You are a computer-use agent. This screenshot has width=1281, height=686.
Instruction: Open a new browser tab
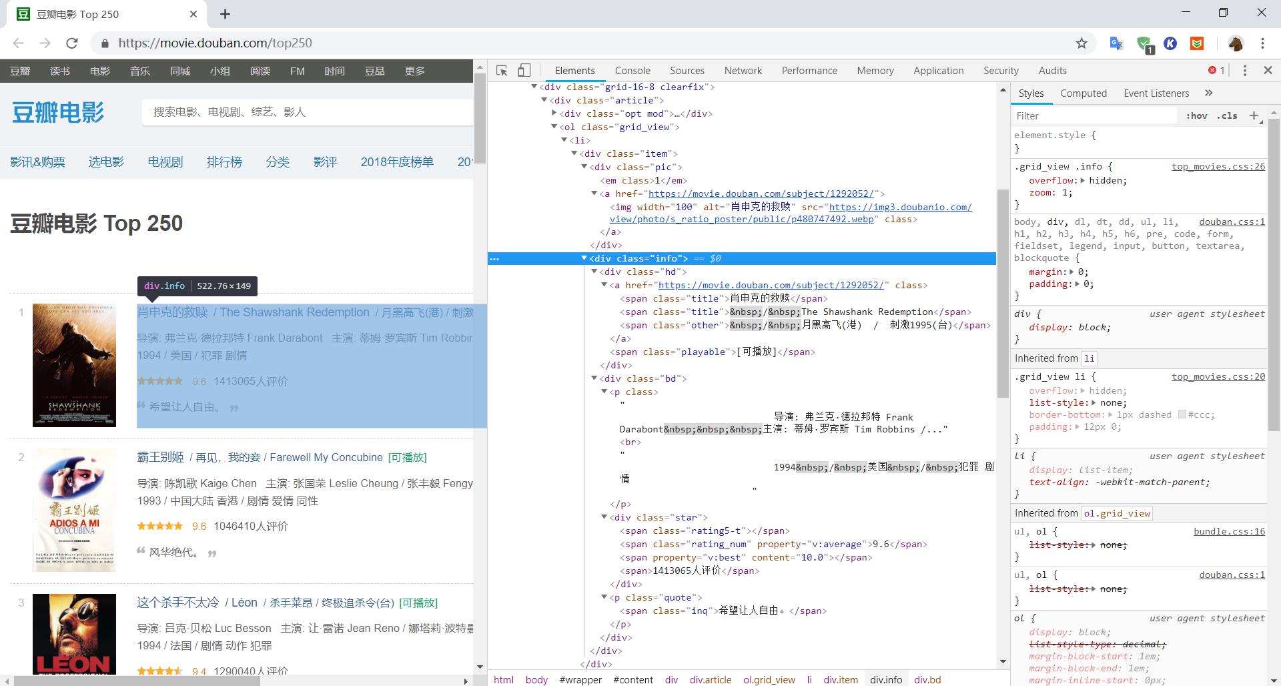click(x=225, y=14)
